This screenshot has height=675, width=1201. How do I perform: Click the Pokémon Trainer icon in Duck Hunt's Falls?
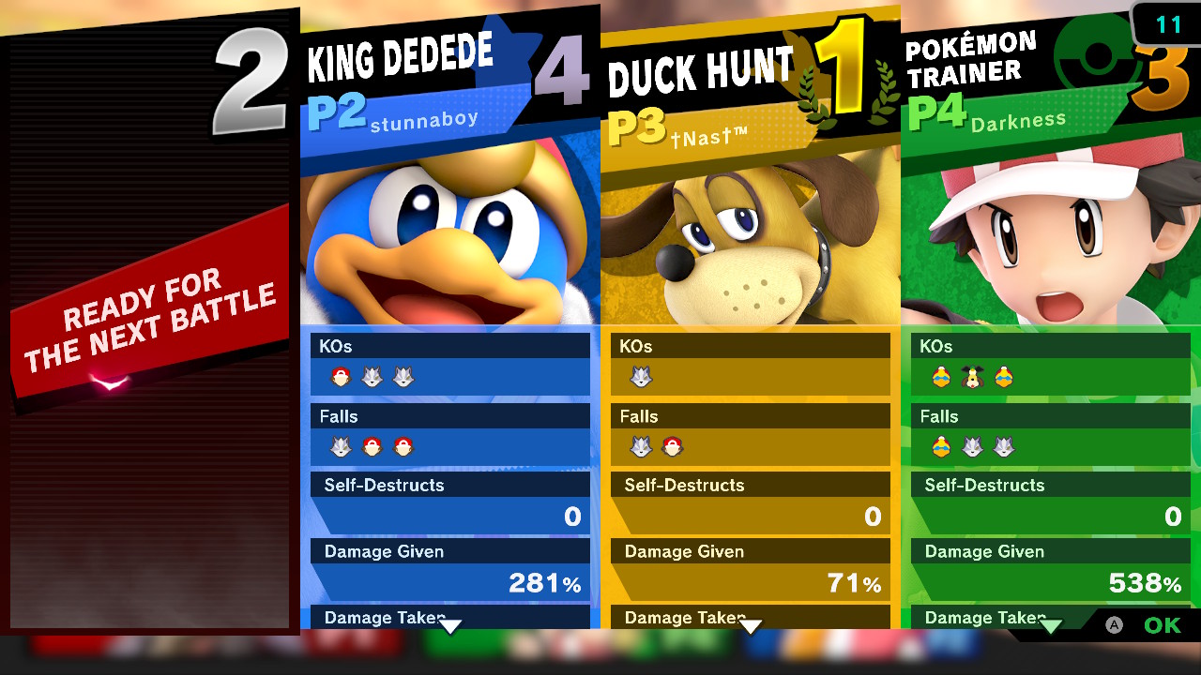pos(672,448)
